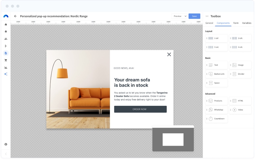Open the bar chart analytics icon
255x162 pixels.
click(6, 67)
